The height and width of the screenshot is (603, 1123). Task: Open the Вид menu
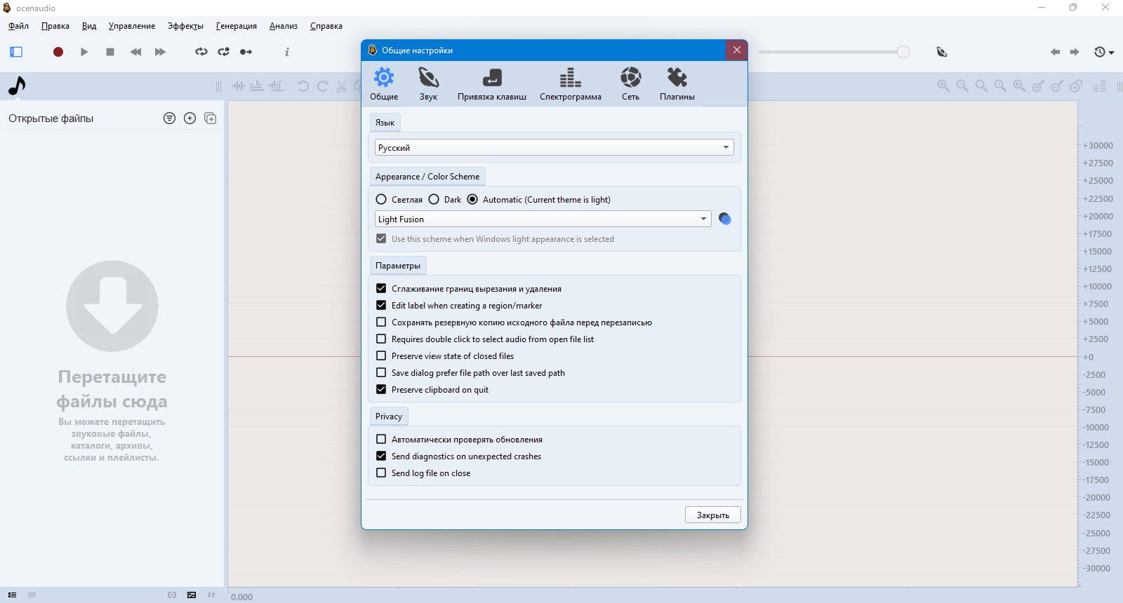[89, 26]
